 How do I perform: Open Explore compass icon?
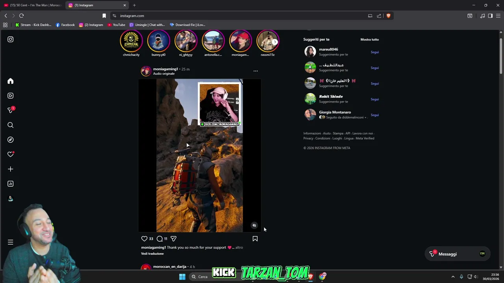11,140
